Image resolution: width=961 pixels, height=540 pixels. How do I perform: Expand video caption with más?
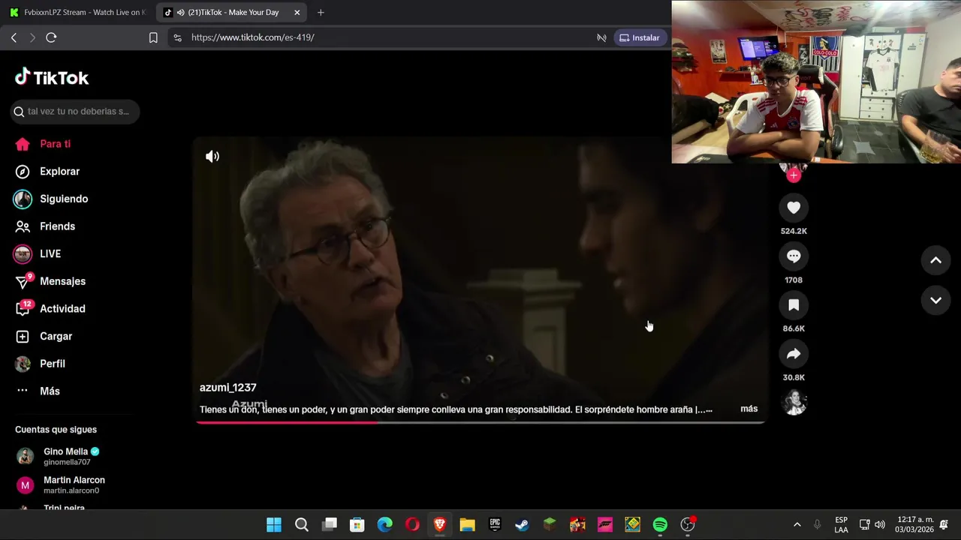click(749, 409)
